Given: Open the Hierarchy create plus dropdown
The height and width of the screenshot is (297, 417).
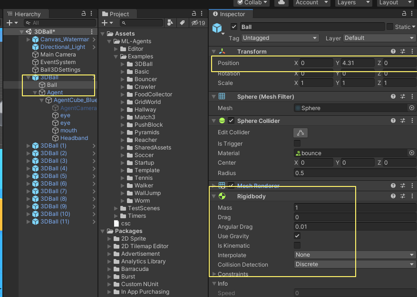Looking at the screenshot, I should pos(12,23).
